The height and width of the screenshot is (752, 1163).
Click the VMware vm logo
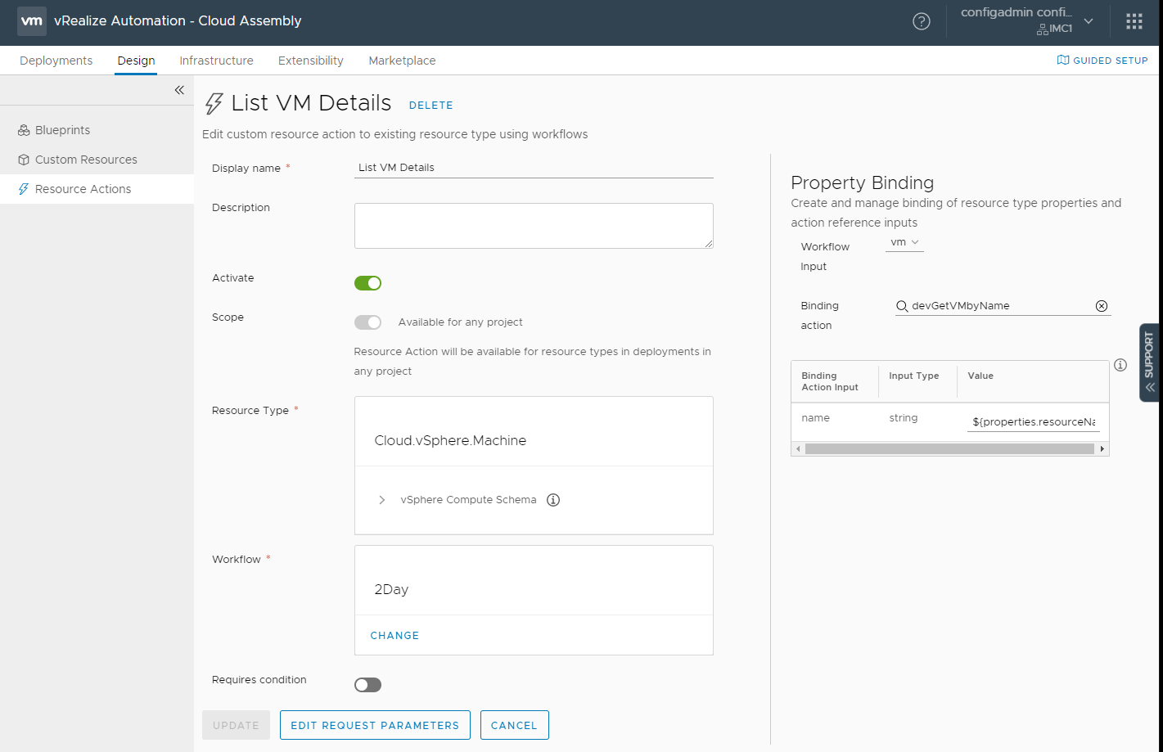[x=32, y=21]
